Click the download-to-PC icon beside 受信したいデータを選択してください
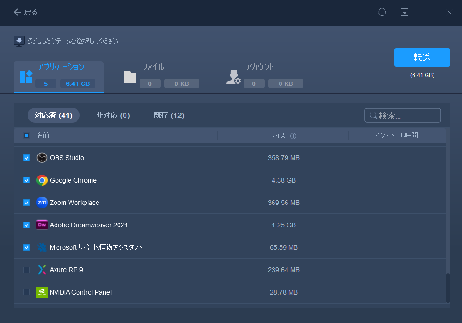The height and width of the screenshot is (323, 462). (x=19, y=41)
